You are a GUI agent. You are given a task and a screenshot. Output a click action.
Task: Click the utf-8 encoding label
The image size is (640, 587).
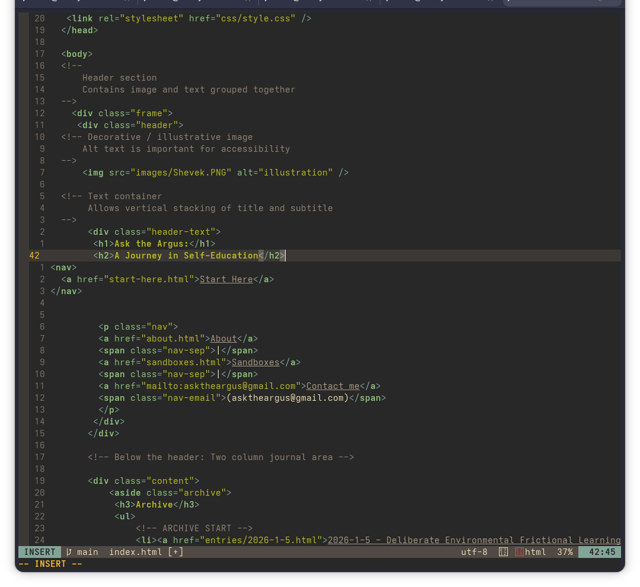[x=474, y=552]
